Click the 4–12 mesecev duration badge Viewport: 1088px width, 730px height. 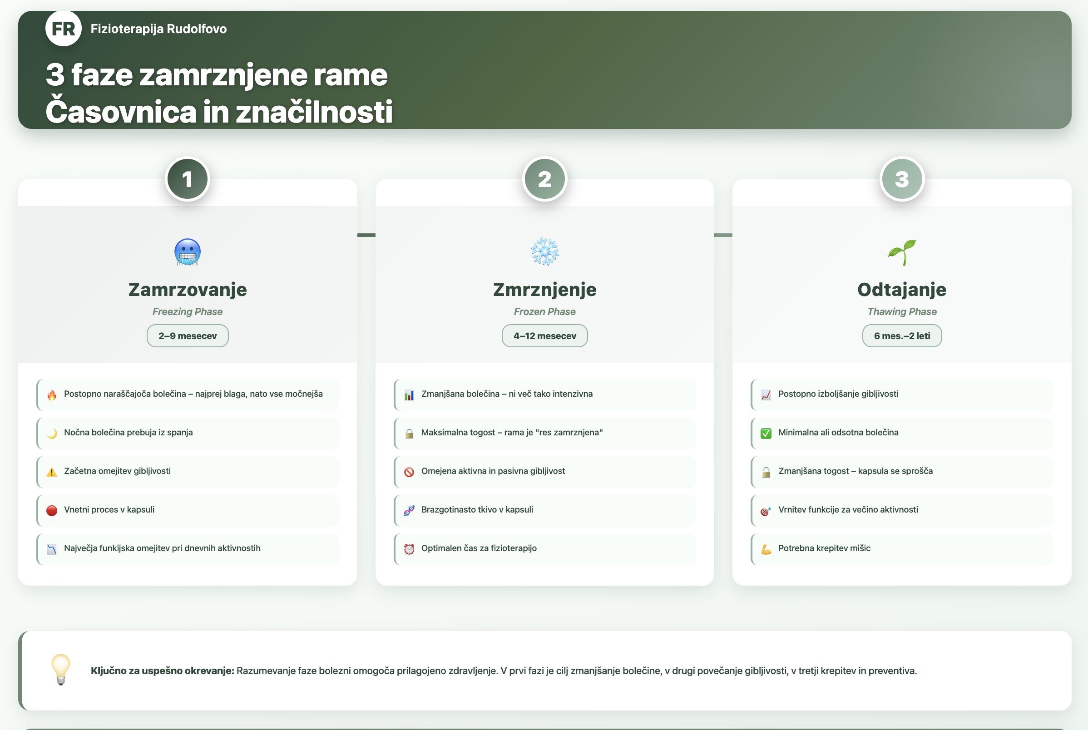(545, 335)
